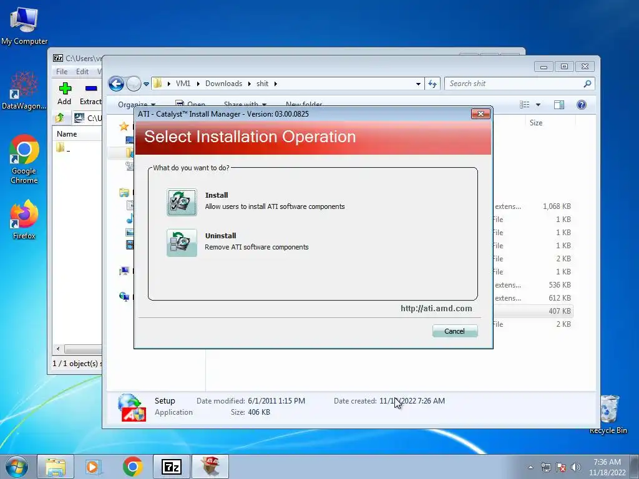The height and width of the screenshot is (479, 639).
Task: Click the volume speaker tray icon
Action: 576,467
